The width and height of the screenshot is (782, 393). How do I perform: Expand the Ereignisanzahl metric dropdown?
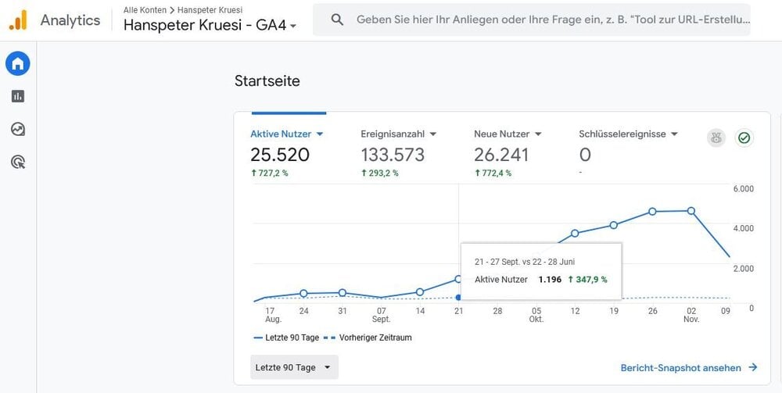tap(433, 134)
